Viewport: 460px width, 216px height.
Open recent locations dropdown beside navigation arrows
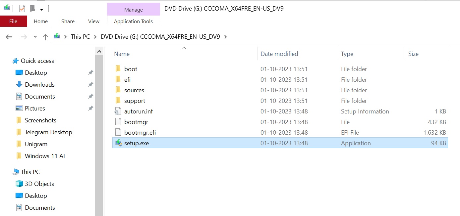coord(34,37)
